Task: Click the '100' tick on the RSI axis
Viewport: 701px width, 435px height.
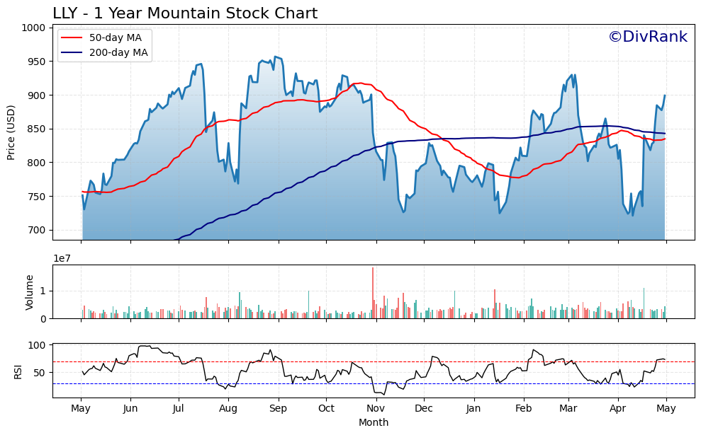Action: tap(37, 345)
